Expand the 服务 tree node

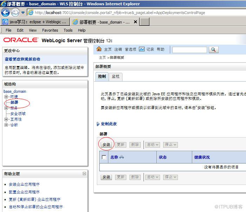[x=6, y=108]
